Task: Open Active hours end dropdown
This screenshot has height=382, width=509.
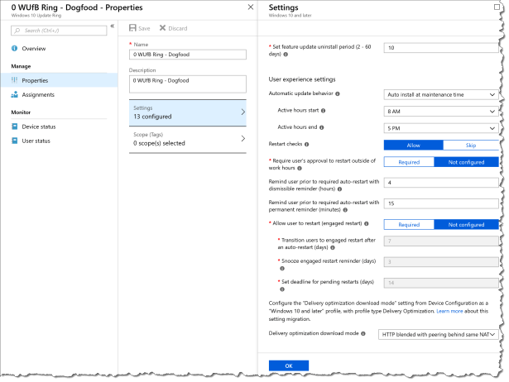Action: (441, 128)
